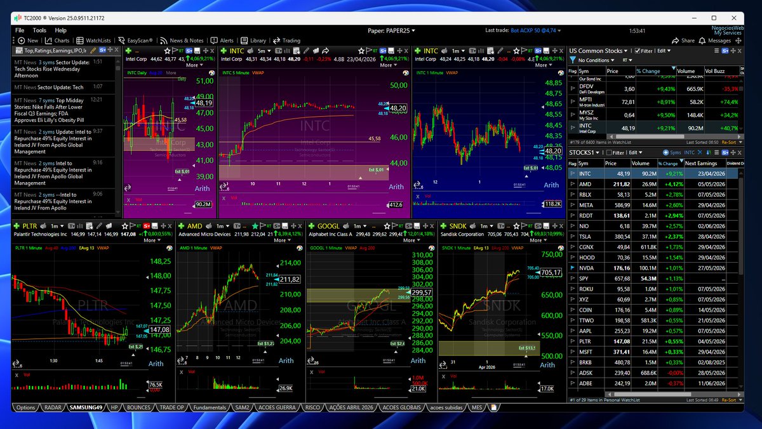Open My Services link

pyautogui.click(x=728, y=33)
